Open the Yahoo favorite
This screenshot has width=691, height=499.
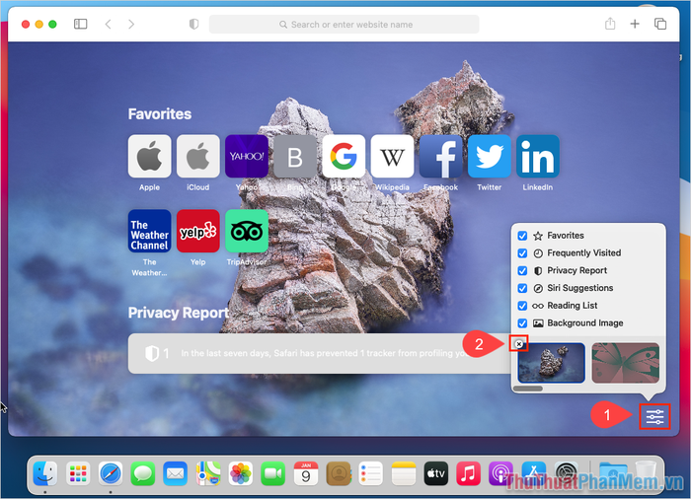247,157
